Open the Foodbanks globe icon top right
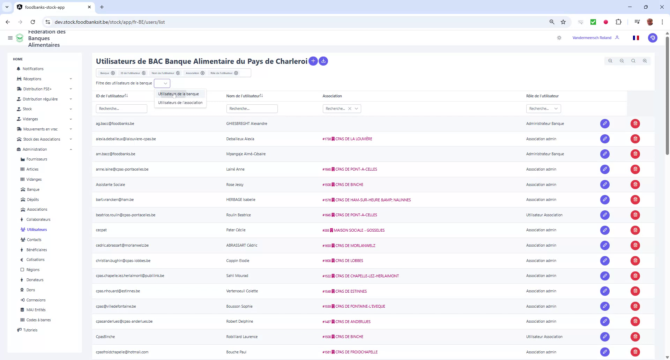This screenshot has height=360, width=670. pyautogui.click(x=653, y=38)
